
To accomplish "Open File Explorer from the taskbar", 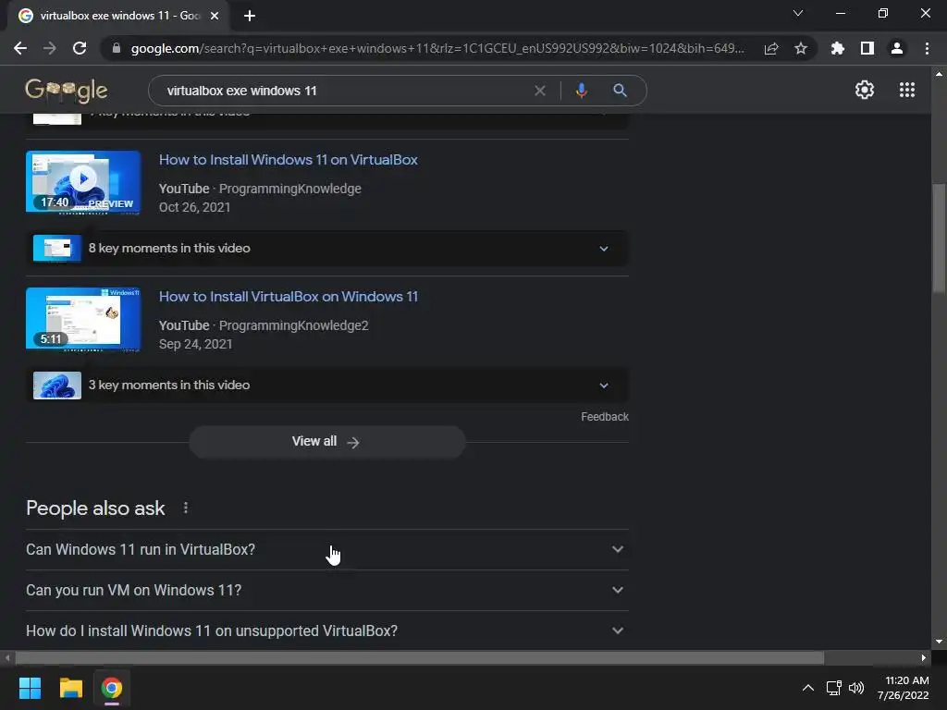I will click(x=70, y=688).
